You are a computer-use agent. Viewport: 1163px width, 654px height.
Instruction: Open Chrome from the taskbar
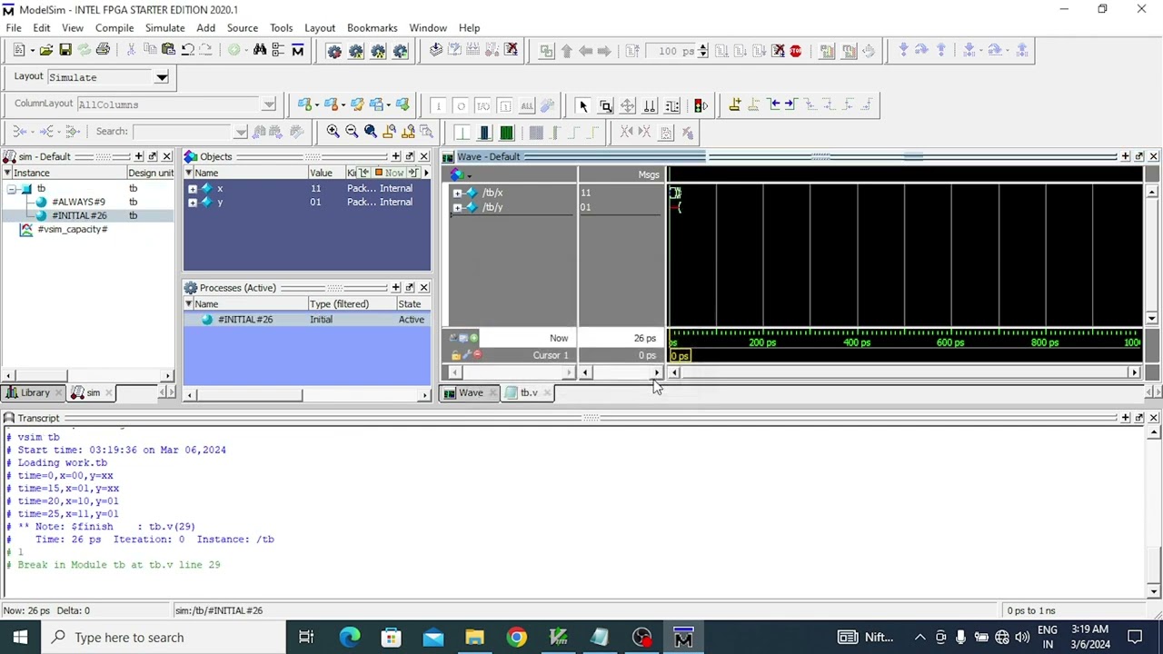(x=516, y=637)
